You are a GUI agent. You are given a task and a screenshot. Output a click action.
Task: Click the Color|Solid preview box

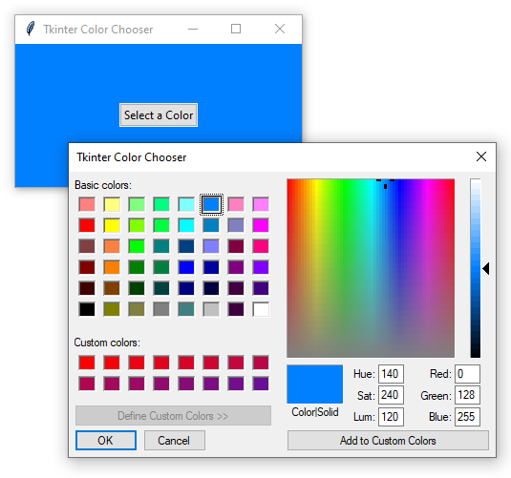(315, 384)
